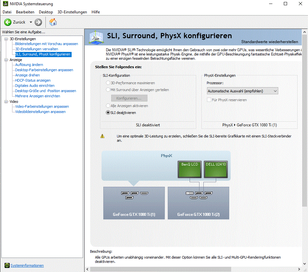Open the Hilfe menu
Viewport: 308px width, 272px height.
(x=96, y=12)
